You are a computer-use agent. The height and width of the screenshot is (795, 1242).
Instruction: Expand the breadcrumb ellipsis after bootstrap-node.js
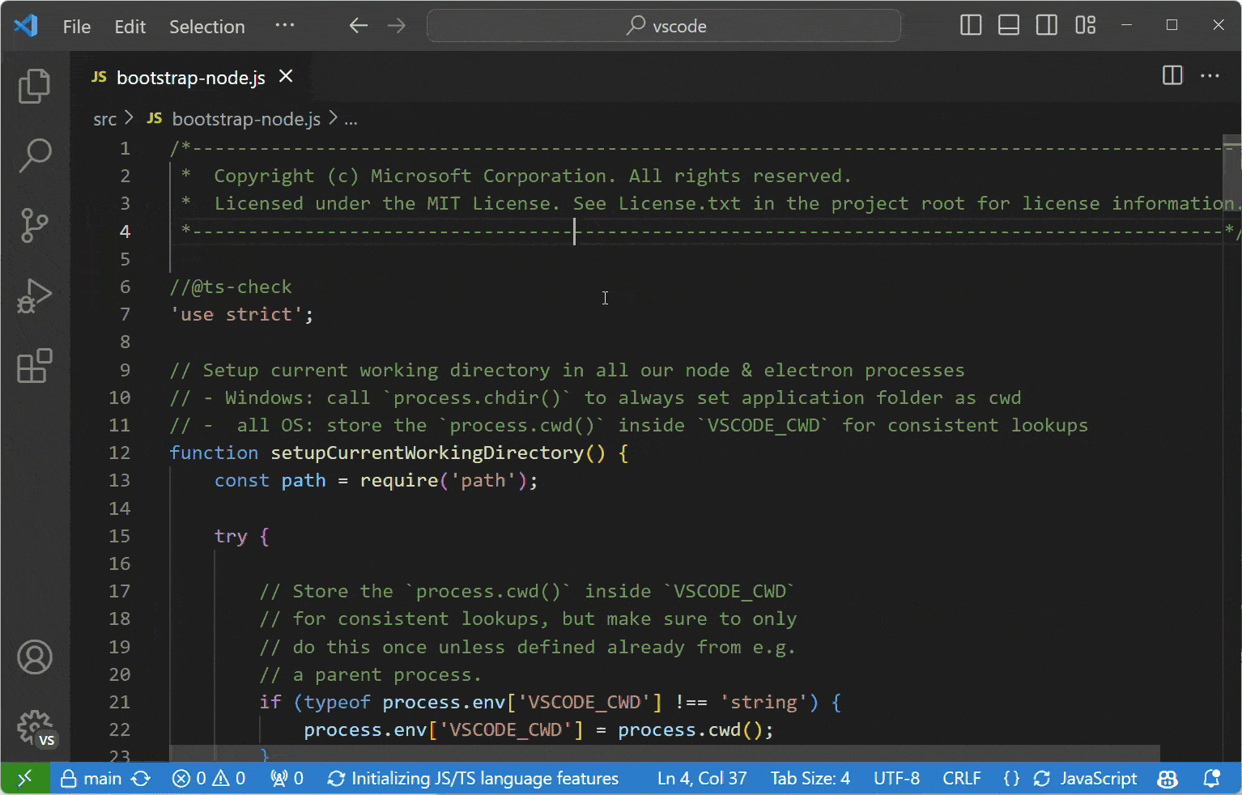(x=351, y=119)
